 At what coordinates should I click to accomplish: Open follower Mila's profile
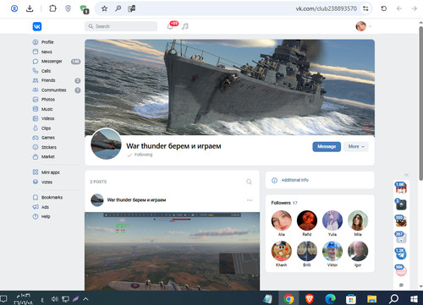pos(358,221)
